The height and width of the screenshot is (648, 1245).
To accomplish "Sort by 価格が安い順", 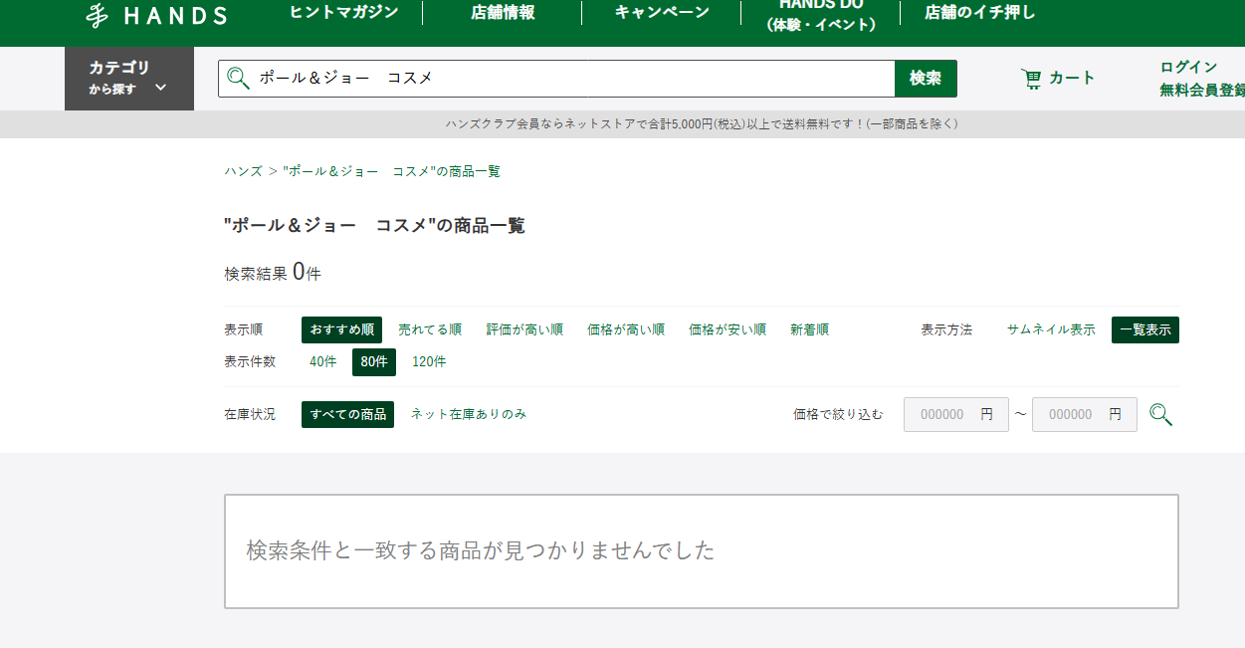I will [727, 330].
